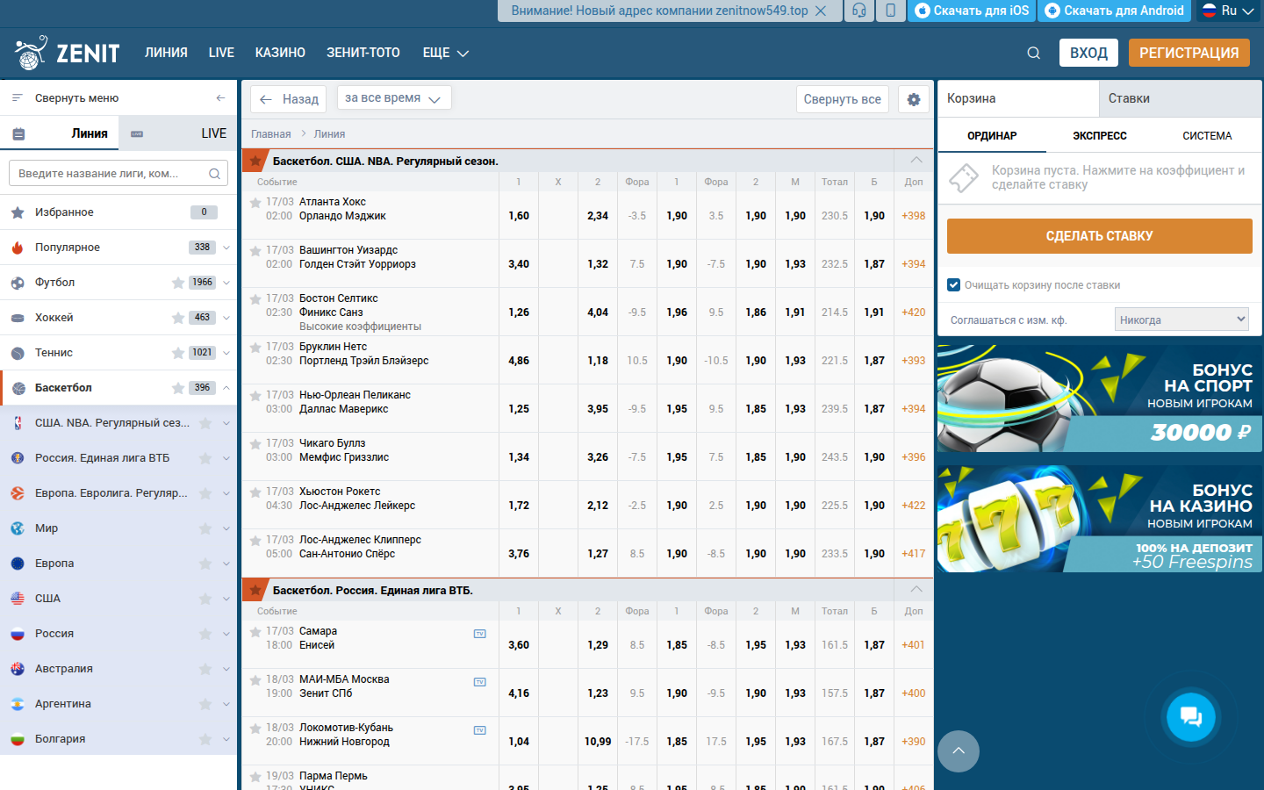Image resolution: width=1264 pixels, height=790 pixels.
Task: Click the scroll-to-top arrow button
Action: [959, 751]
